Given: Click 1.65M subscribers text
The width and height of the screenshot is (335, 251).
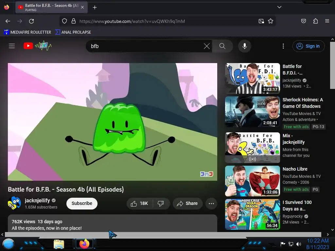Looking at the screenshot, I should [x=41, y=207].
